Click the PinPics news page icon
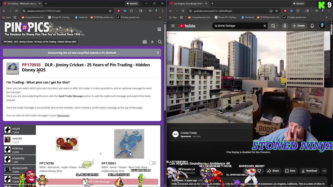 pyautogui.click(x=145, y=42)
